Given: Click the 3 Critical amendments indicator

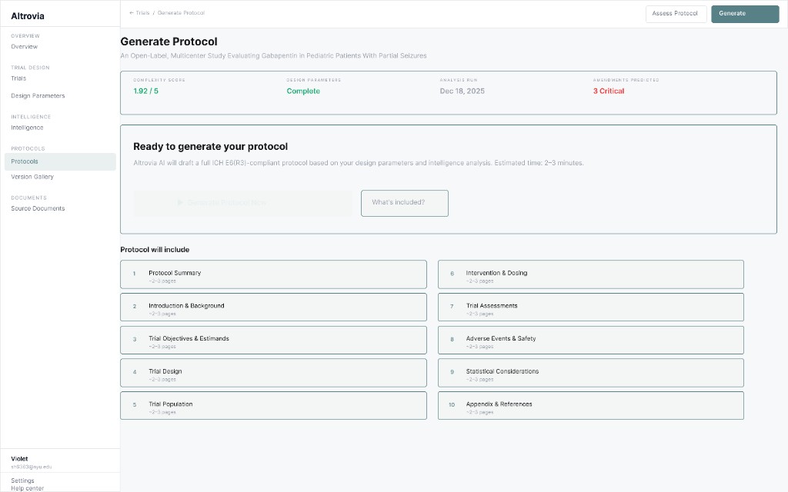Looking at the screenshot, I should click(608, 91).
